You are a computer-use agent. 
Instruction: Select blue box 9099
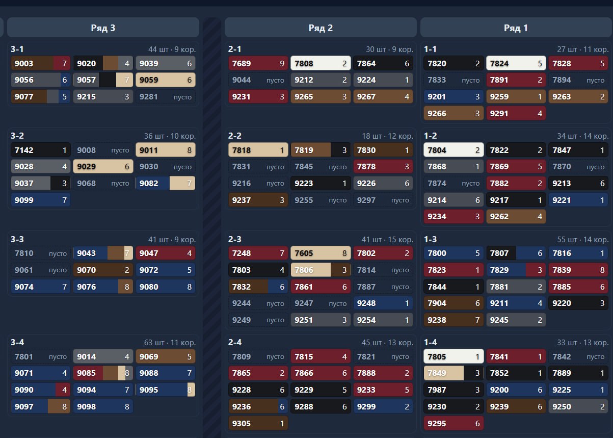point(41,200)
